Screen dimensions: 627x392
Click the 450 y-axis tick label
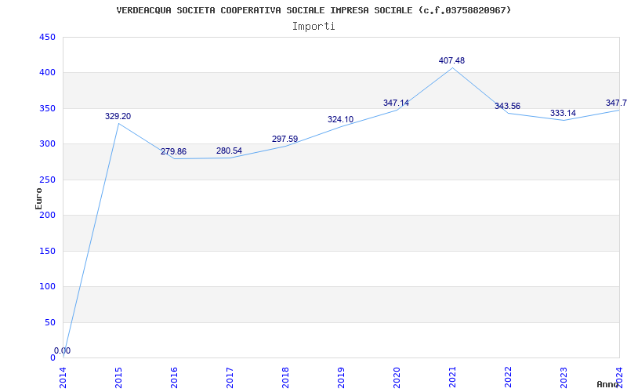[47, 37]
